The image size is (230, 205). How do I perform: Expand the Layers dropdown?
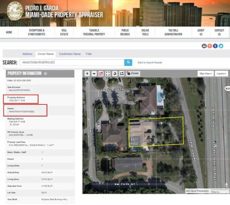pyautogui.click(x=221, y=74)
